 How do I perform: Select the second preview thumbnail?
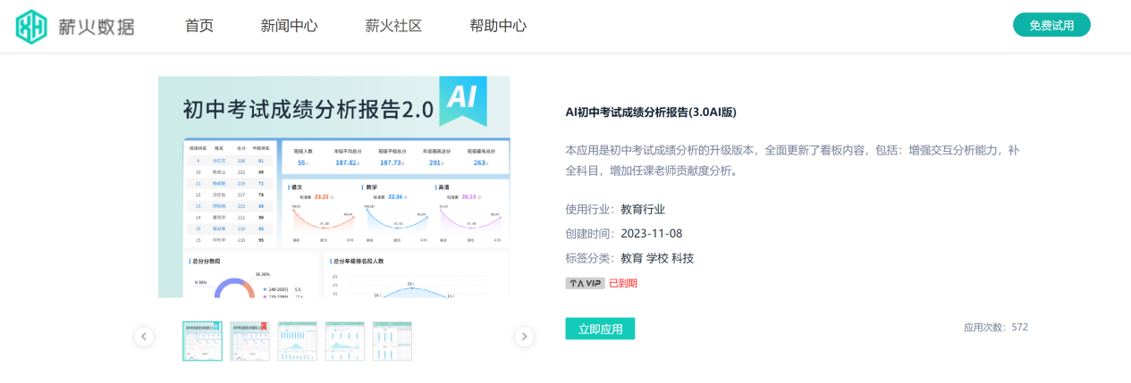pos(249,341)
